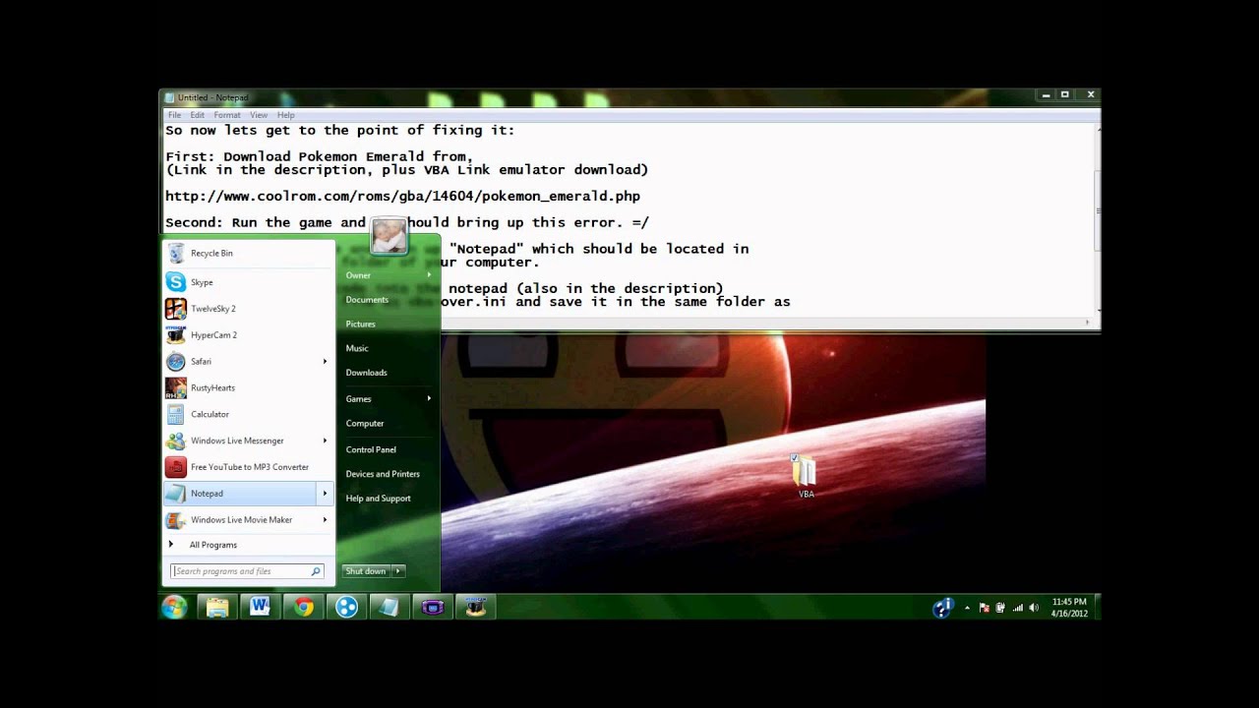Click the Windows Start orb
The width and height of the screenshot is (1259, 708).
pyautogui.click(x=175, y=607)
